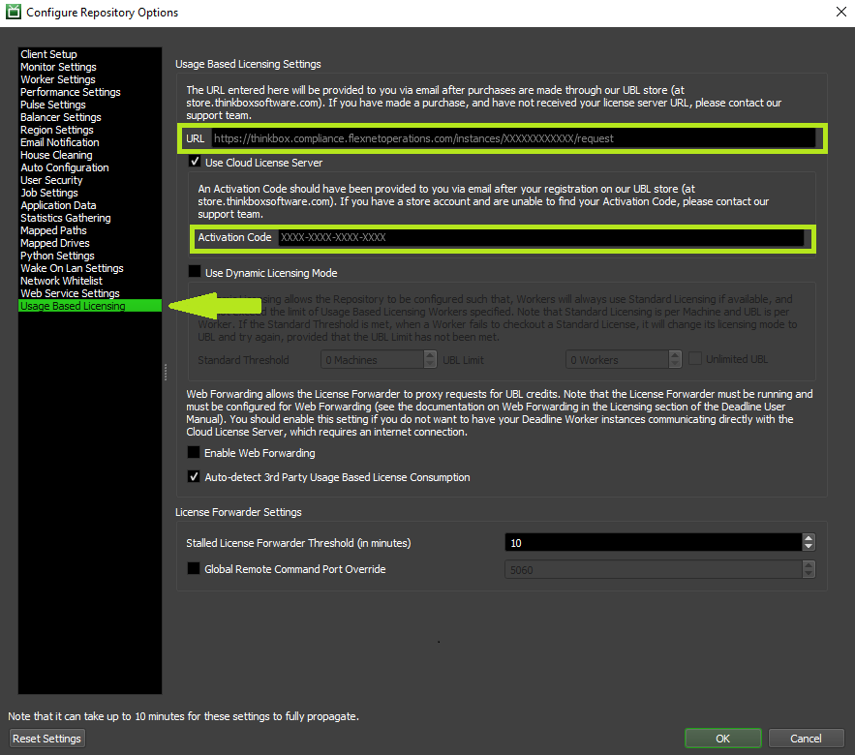Screen dimensions: 855x755
Task: Decrease UBL Limit with down arrow
Action: pos(675,364)
